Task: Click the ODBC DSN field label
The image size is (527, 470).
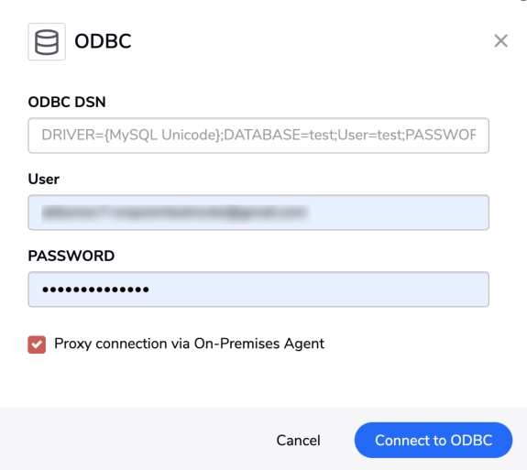Action: pos(67,102)
